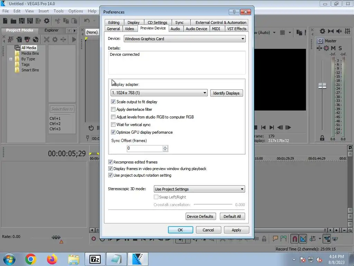Viewport: 354px width, 266px height.
Task: Click the New project icon in VEGAS toolbar
Action: coord(5,21)
